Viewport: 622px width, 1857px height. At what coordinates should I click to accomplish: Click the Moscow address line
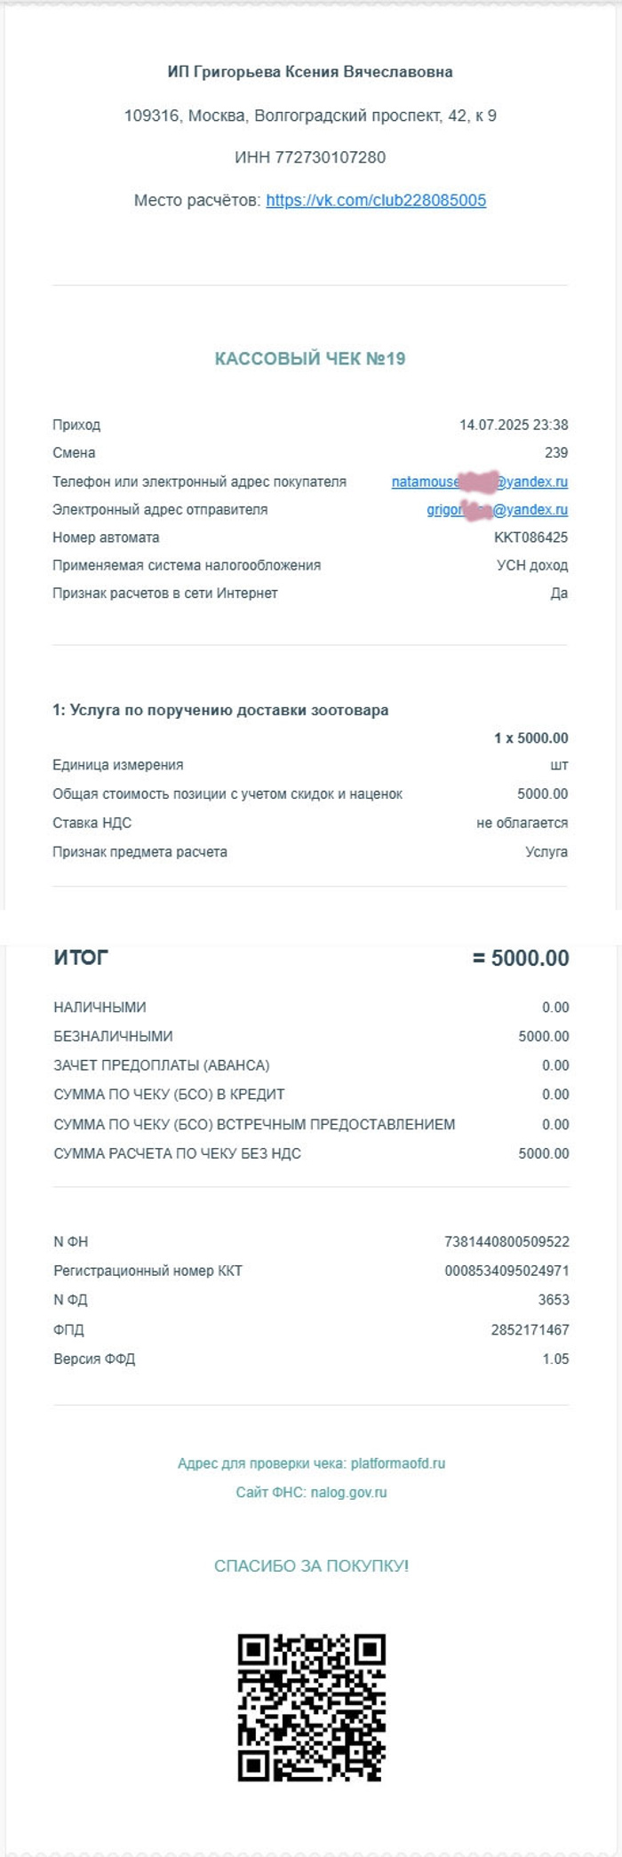tap(310, 116)
